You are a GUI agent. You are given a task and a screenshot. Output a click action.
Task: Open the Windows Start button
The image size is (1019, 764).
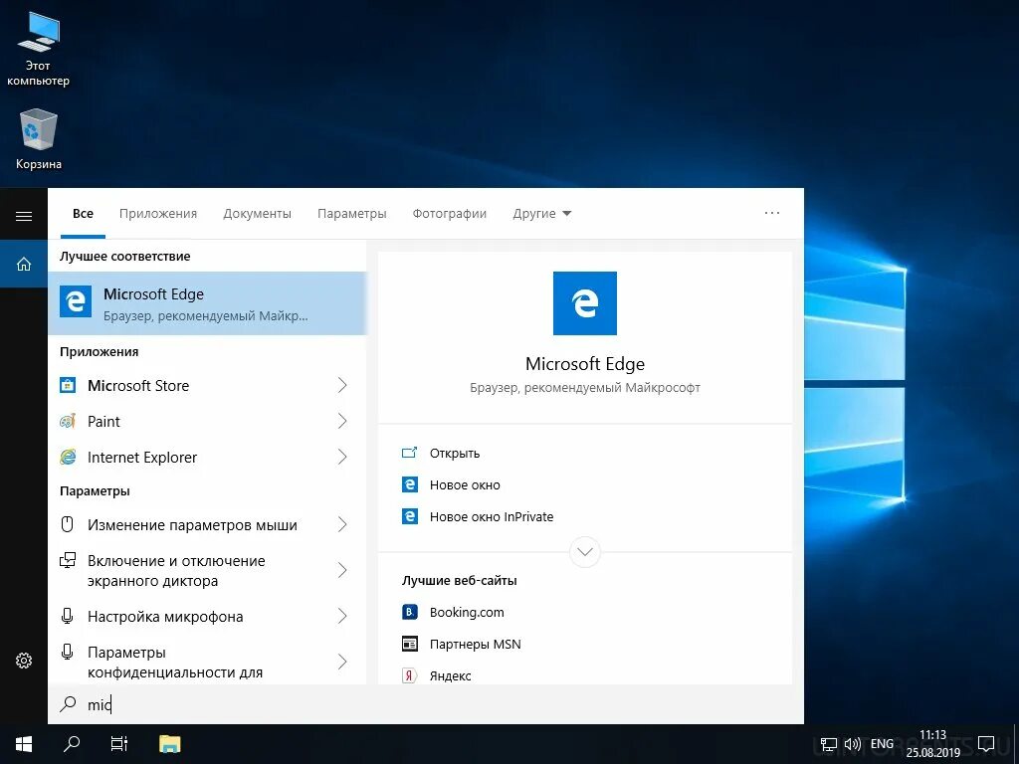coord(24,744)
